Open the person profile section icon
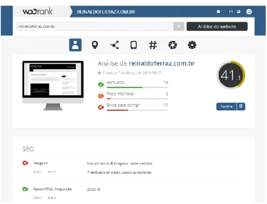The width and height of the screenshot is (267, 204). (x=75, y=45)
